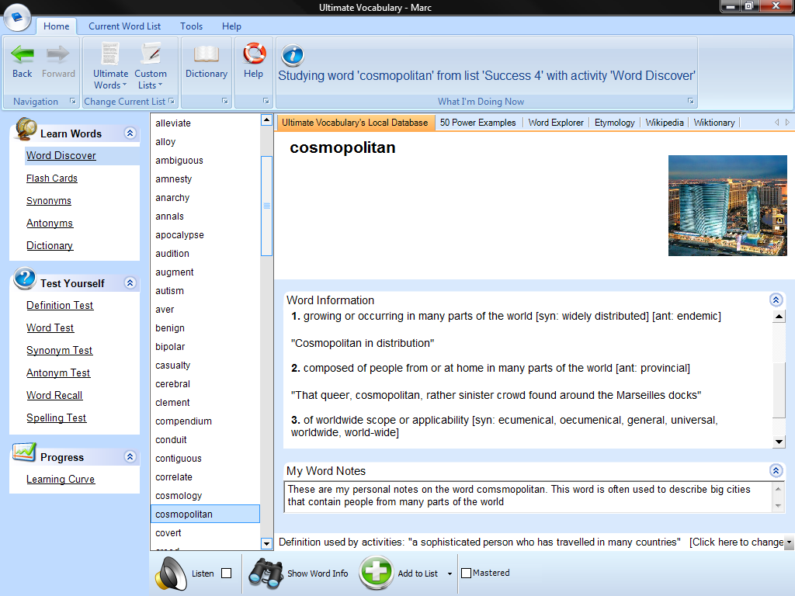
Task: Start the Word Recall link
Action: (54, 395)
